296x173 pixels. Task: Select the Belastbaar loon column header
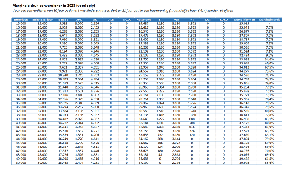[x=43, y=20]
